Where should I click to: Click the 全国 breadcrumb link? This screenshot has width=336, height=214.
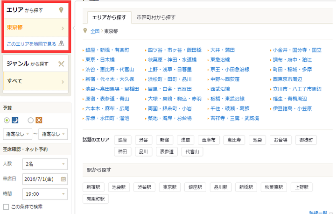tap(95, 31)
